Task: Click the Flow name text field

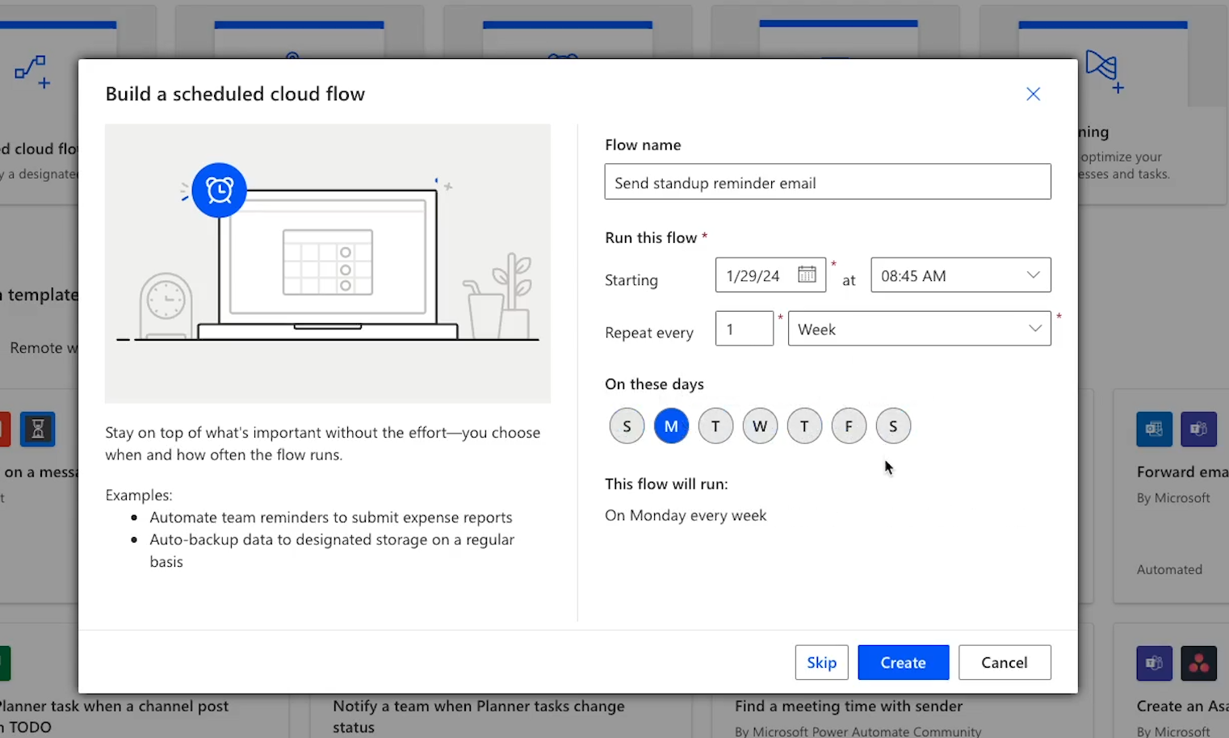Action: click(828, 182)
